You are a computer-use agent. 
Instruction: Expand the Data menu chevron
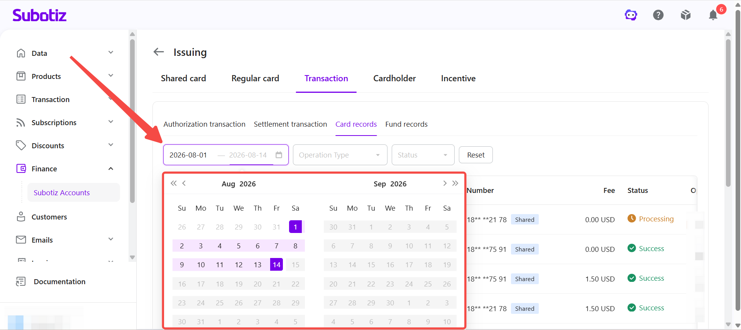pyautogui.click(x=111, y=52)
